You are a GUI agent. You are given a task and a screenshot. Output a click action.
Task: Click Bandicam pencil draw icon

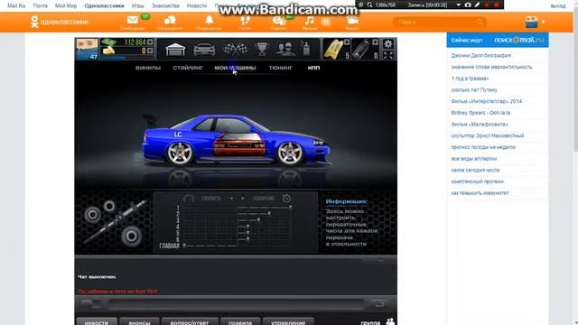click(x=477, y=5)
